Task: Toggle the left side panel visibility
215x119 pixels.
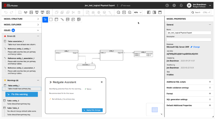Action: 149,12
